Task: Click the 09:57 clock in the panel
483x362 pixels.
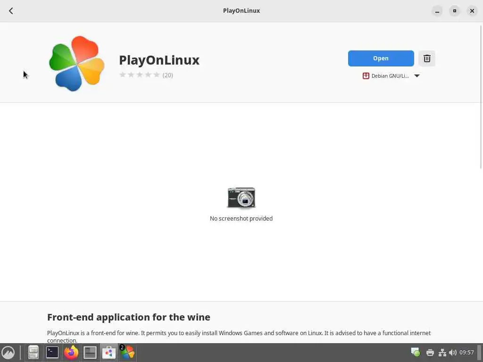Action: tap(466, 352)
